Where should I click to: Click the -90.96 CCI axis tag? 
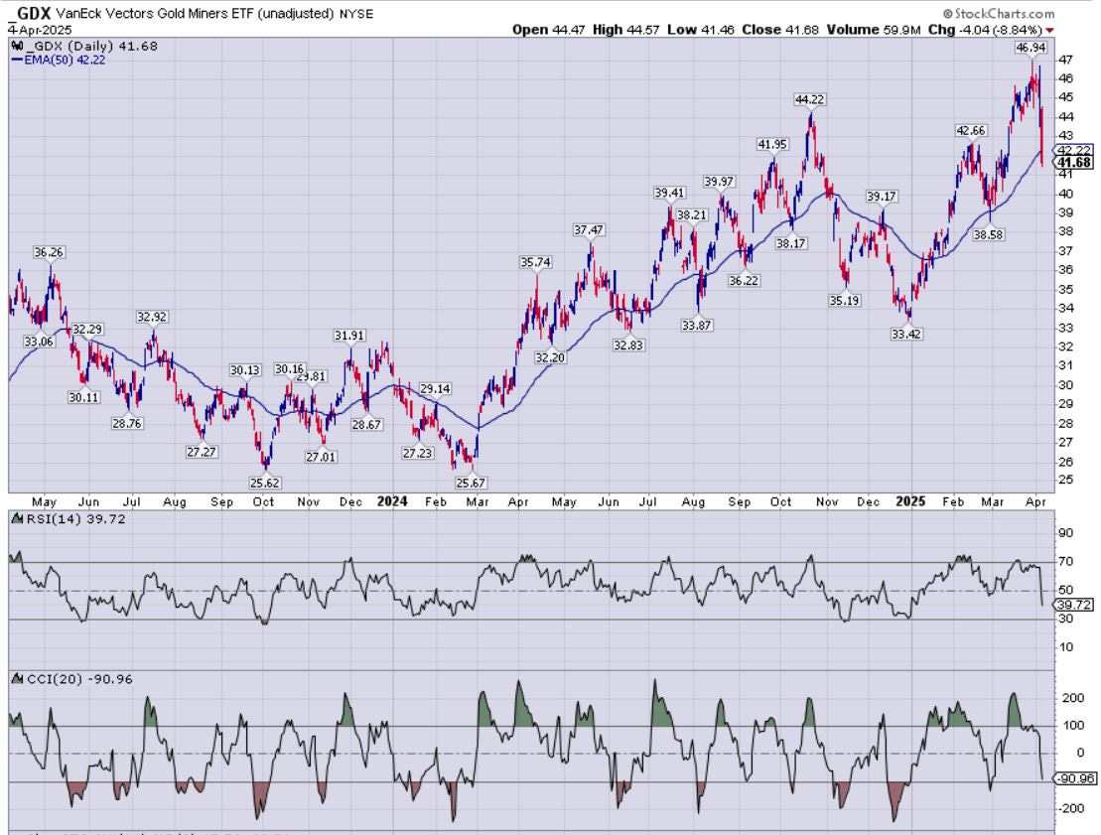pyautogui.click(x=1075, y=778)
